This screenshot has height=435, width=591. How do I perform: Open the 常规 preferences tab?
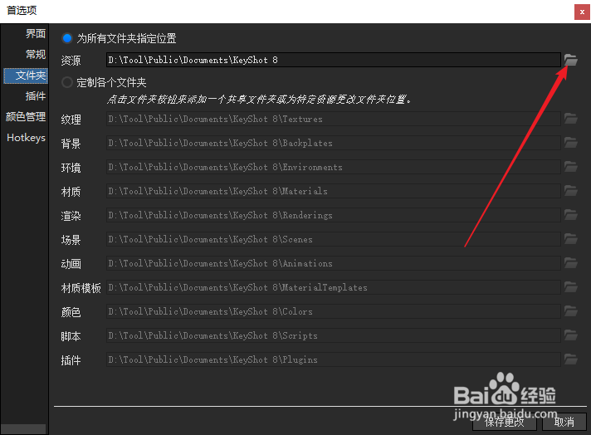click(x=36, y=54)
